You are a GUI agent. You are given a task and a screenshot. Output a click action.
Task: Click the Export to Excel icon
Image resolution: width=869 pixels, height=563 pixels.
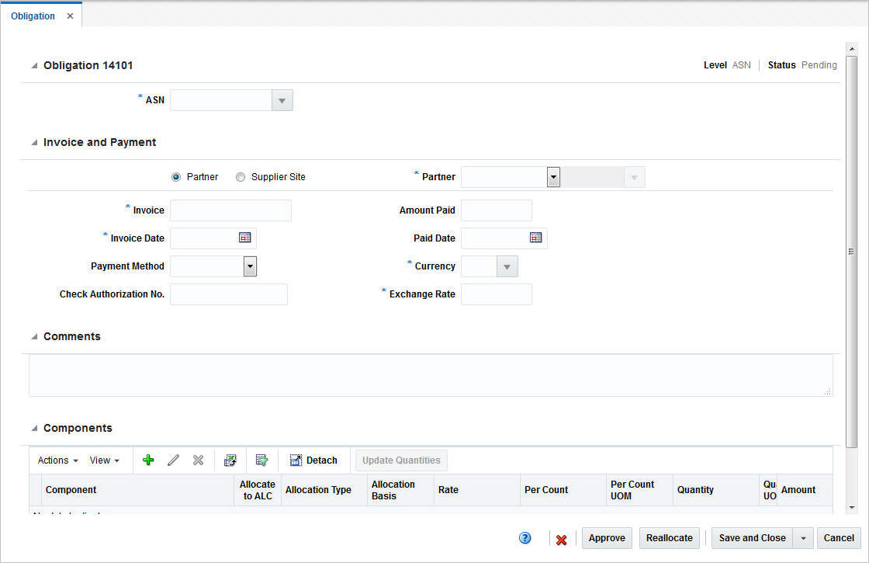[230, 460]
